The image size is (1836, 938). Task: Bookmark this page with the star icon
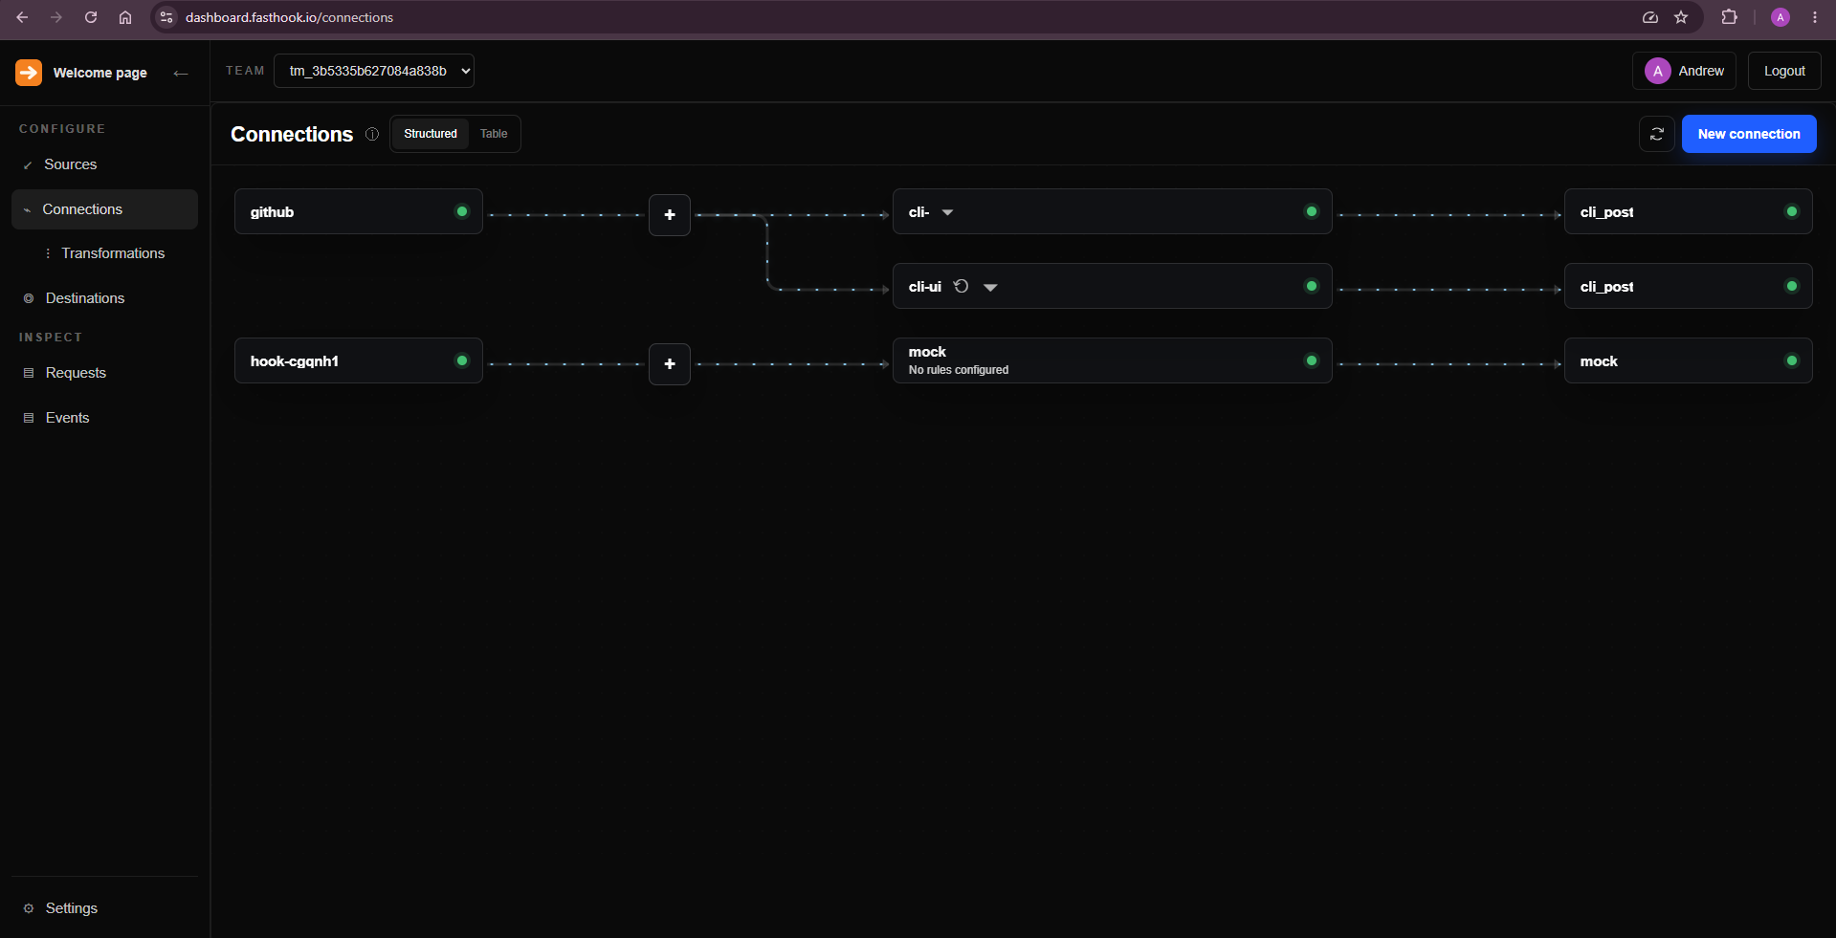pos(1681,17)
